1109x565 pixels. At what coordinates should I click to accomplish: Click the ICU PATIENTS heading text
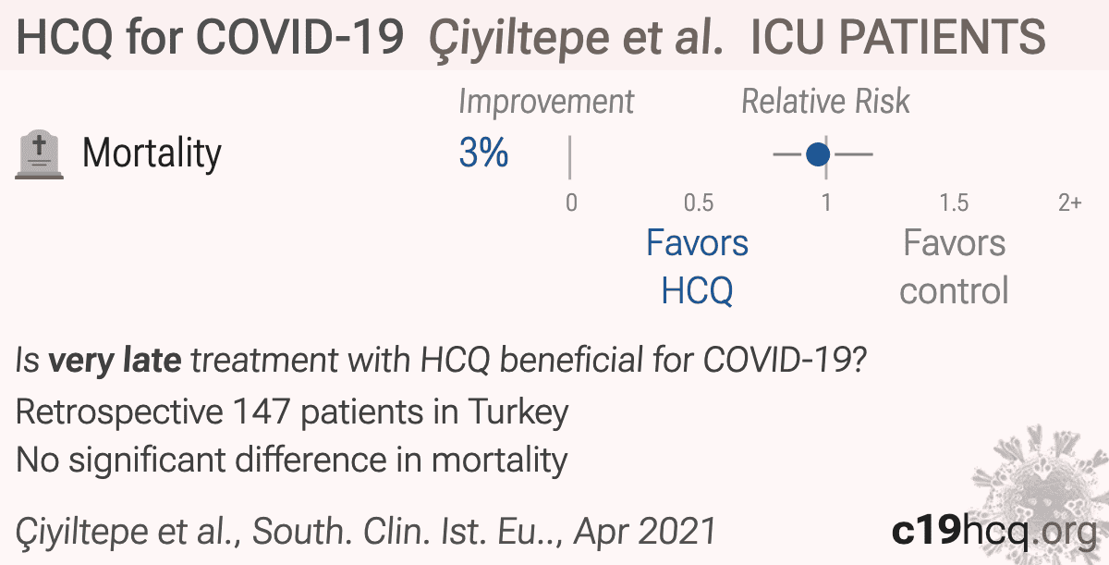(x=898, y=37)
